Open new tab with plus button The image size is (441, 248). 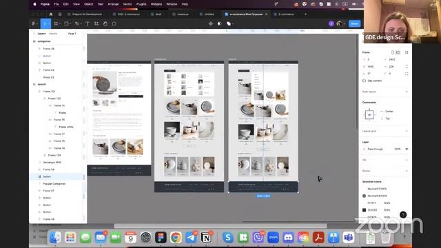306,14
